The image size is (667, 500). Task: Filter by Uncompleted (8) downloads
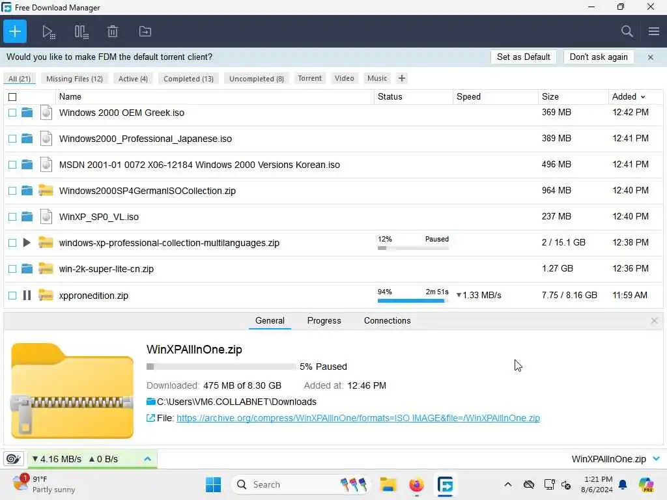[257, 79]
